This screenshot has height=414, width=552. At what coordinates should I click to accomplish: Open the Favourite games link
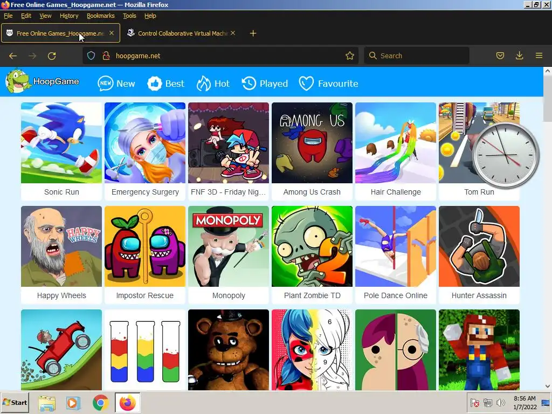pyautogui.click(x=338, y=84)
